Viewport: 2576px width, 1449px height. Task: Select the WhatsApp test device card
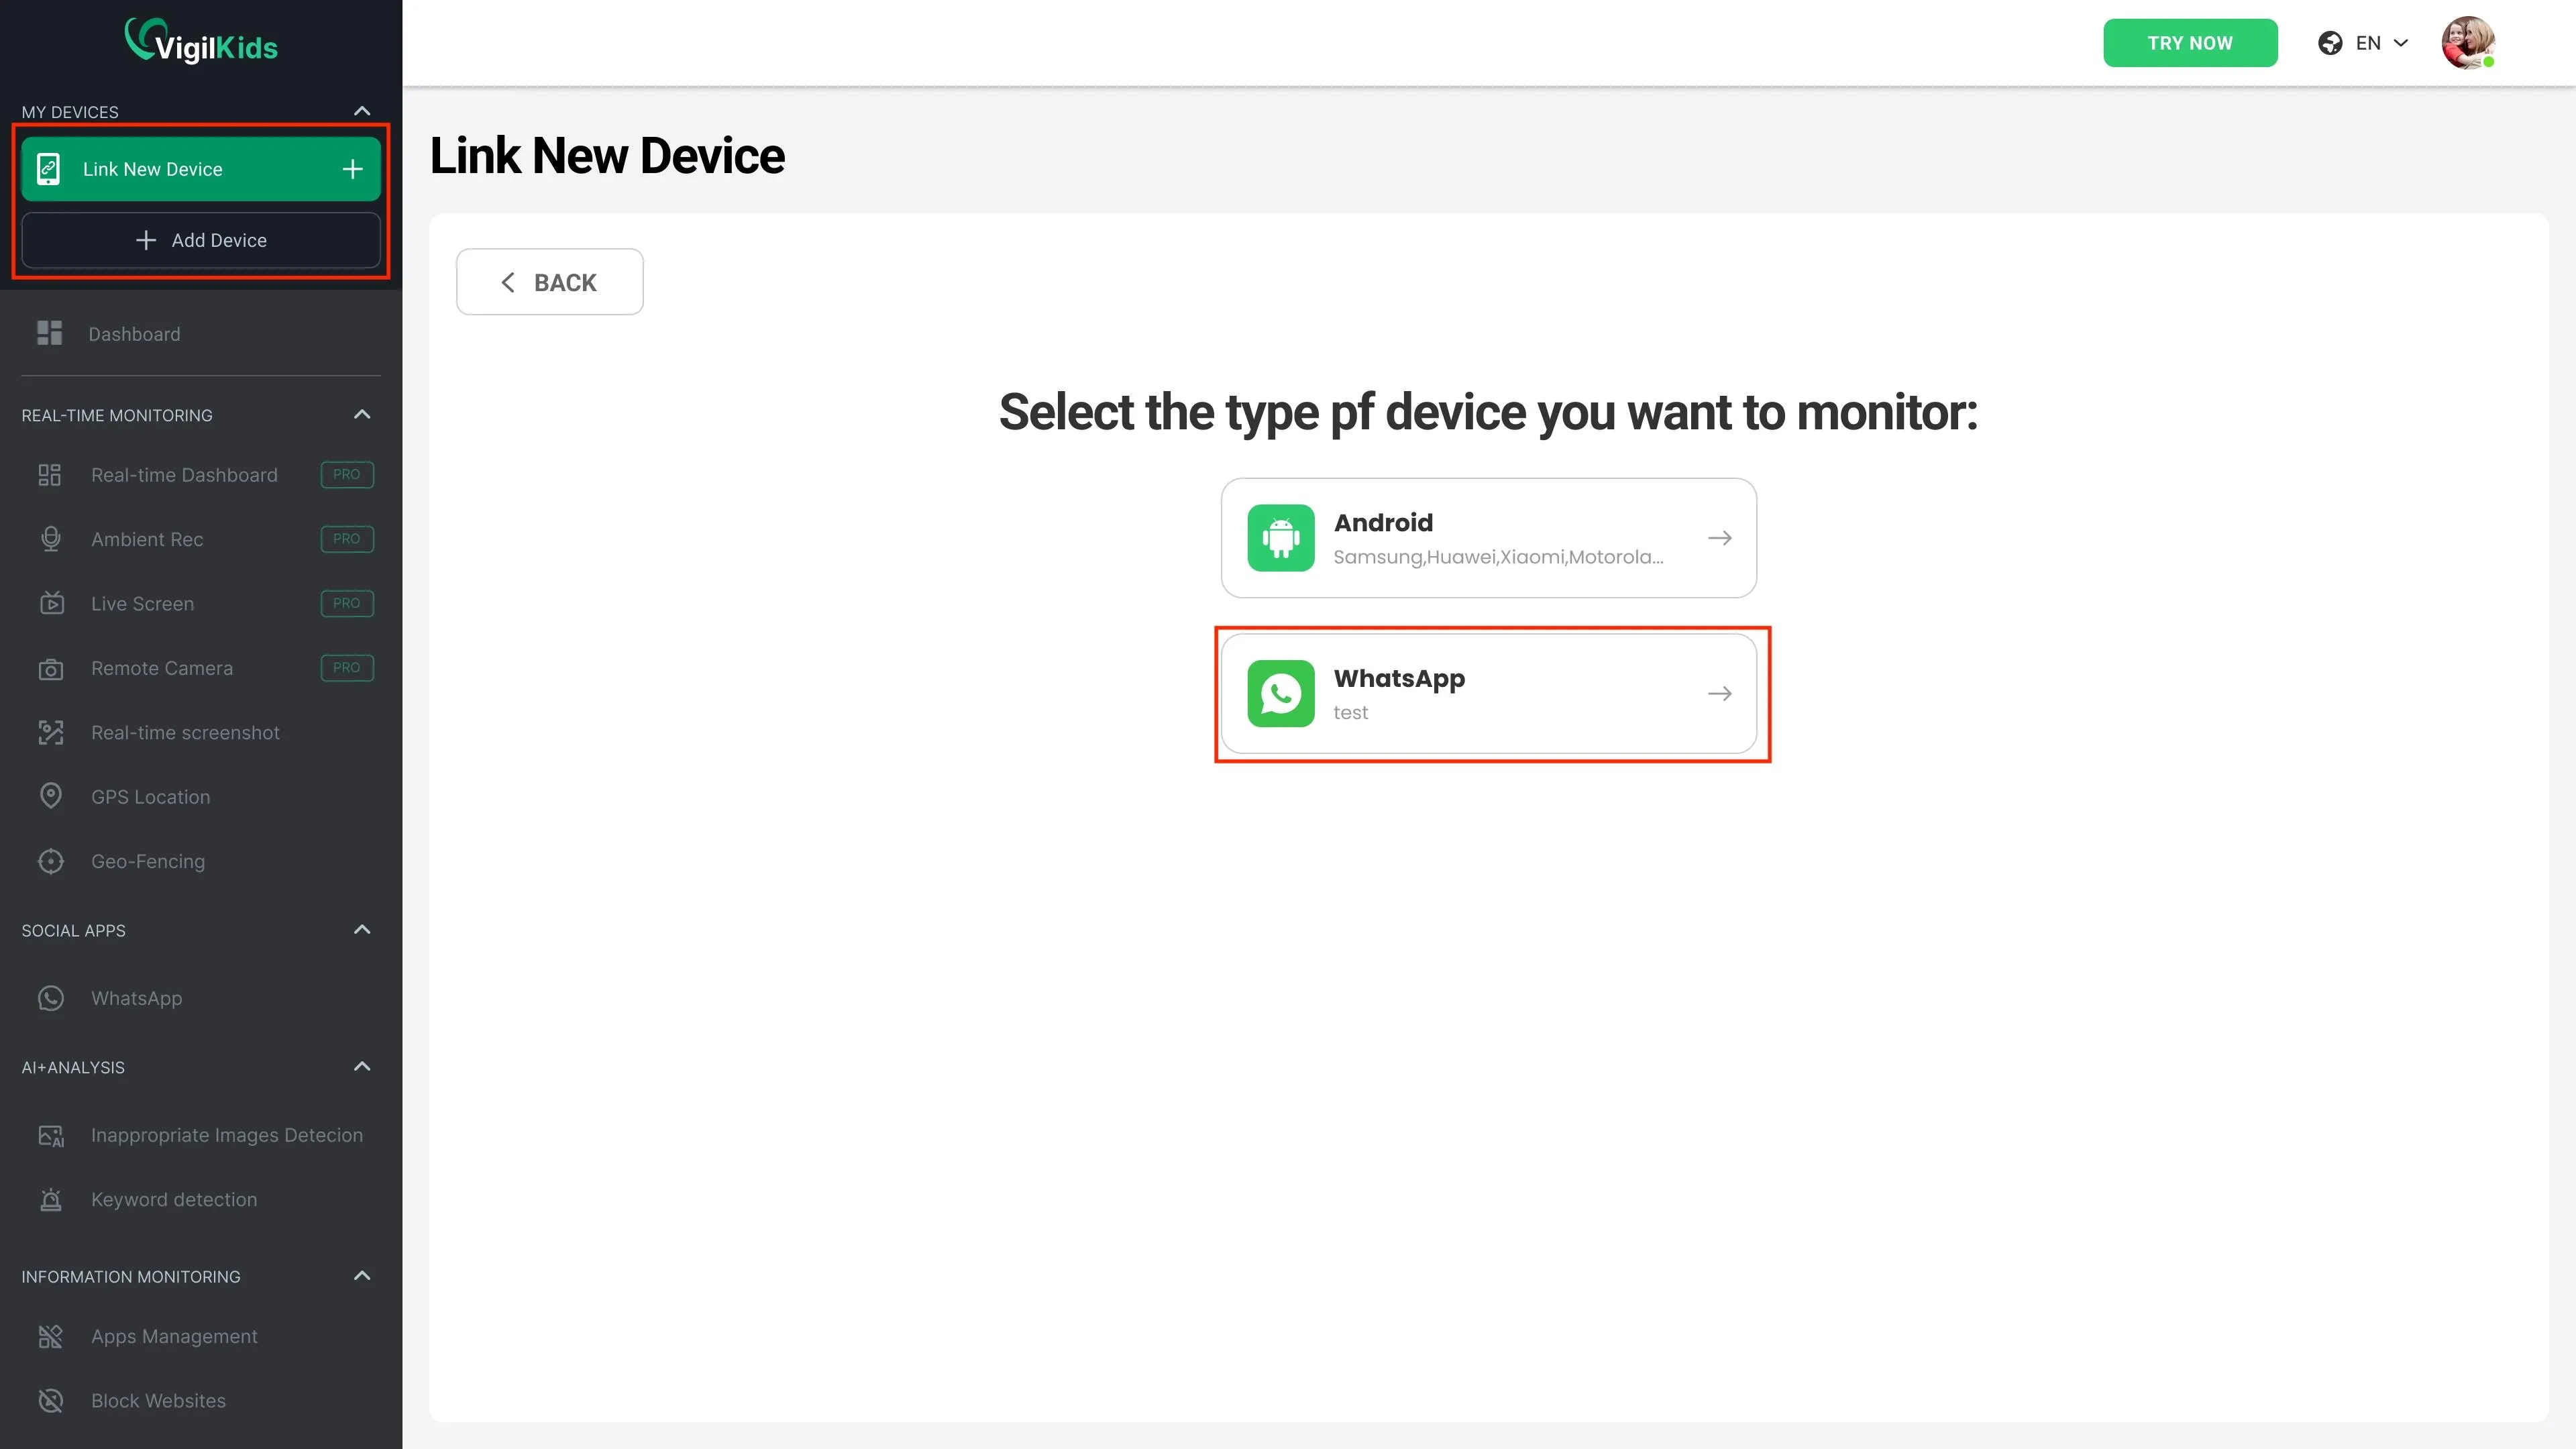tap(1489, 693)
